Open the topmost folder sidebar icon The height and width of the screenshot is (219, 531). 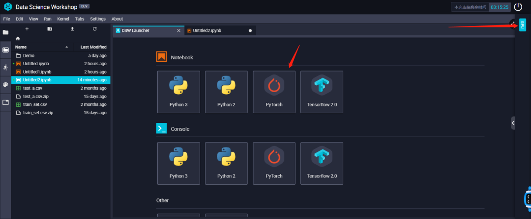(5, 32)
